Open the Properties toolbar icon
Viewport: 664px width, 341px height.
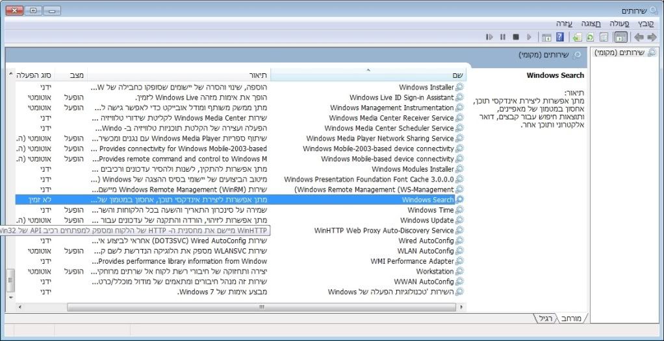tap(604, 37)
